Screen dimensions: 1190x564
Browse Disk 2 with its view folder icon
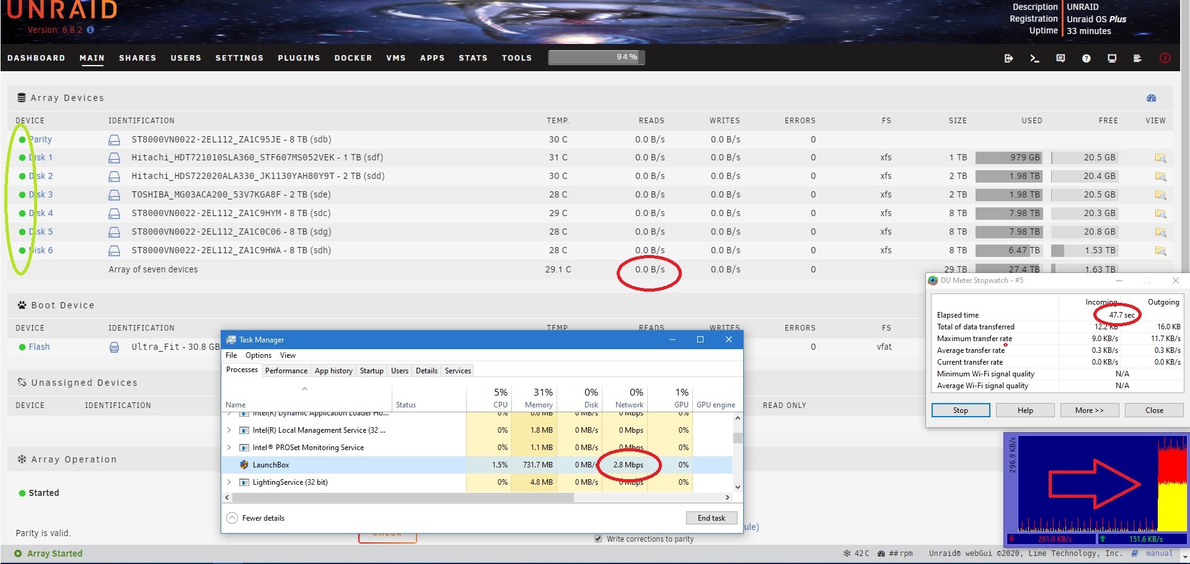click(1160, 176)
